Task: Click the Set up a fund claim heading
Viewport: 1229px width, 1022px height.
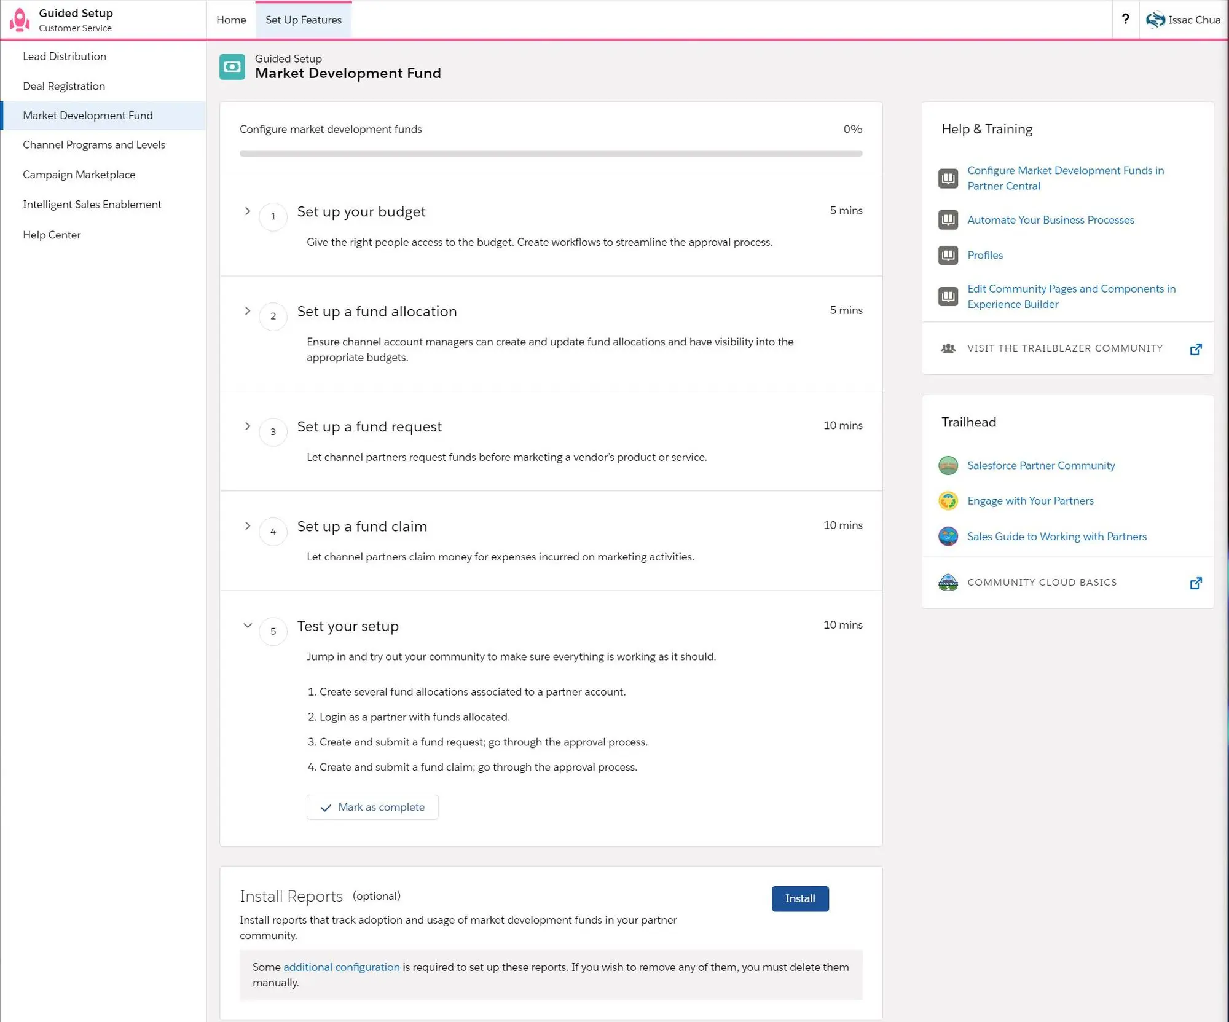Action: point(362,526)
